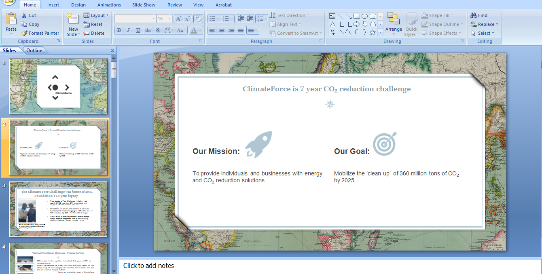Viewport: 542px width, 274px height.
Task: Choose the rounded rectangle shape
Action: coord(373,16)
